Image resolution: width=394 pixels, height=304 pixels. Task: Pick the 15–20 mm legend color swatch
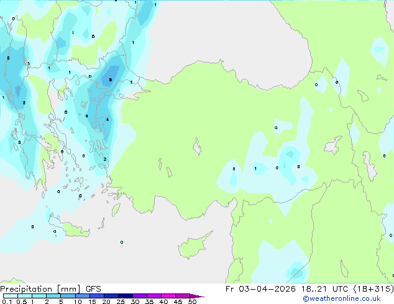click(97, 296)
